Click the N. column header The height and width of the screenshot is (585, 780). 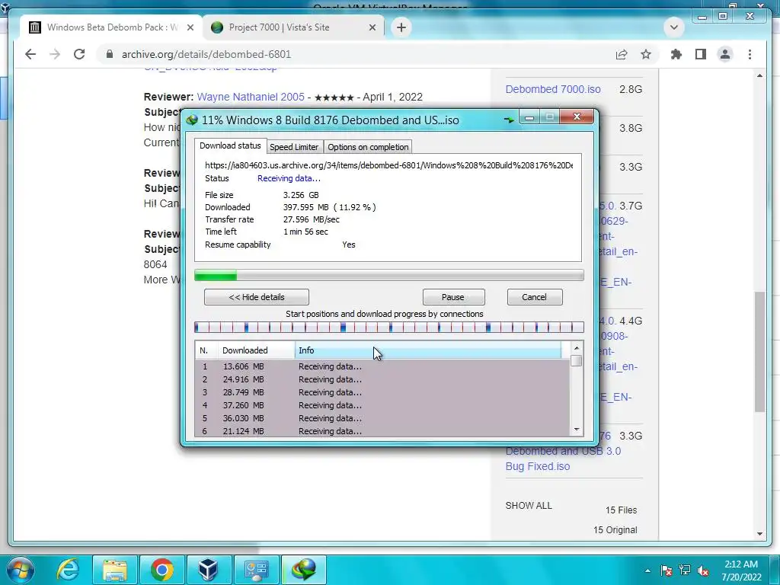coord(206,350)
